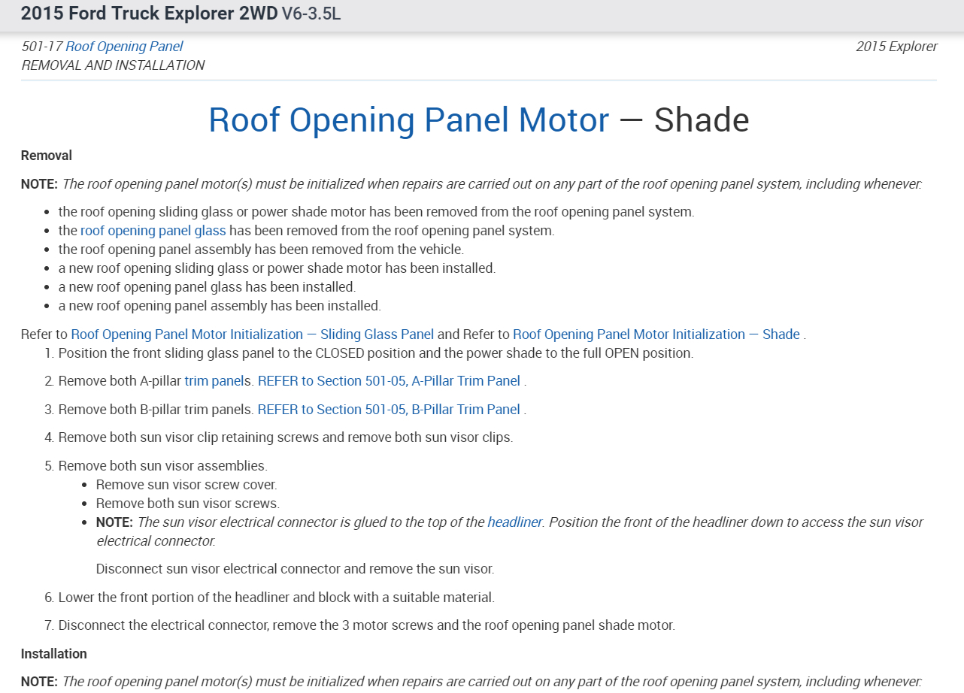Open the Roof Opening Panel section link in header

[124, 47]
